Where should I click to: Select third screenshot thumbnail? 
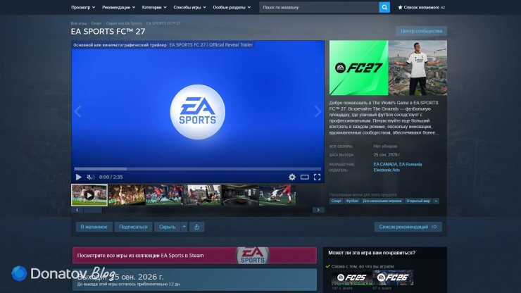tap(165, 195)
